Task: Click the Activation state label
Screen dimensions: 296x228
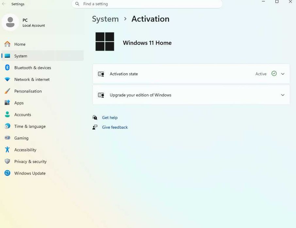Action: [123, 74]
